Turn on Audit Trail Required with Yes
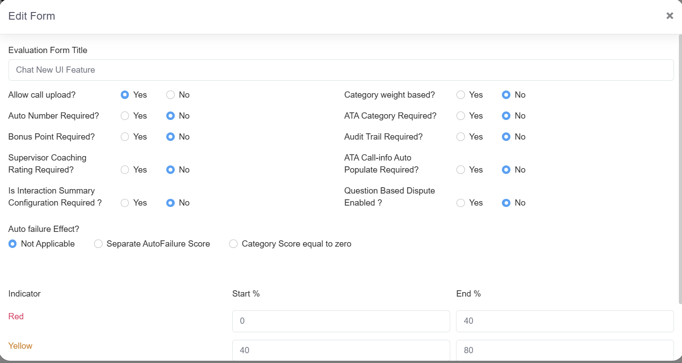 coord(460,137)
